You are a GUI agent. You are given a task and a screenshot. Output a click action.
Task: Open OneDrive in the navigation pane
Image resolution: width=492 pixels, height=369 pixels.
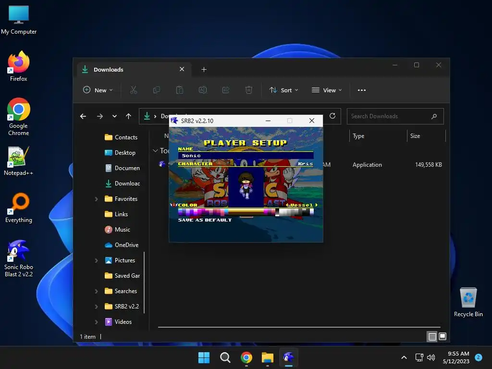122,245
